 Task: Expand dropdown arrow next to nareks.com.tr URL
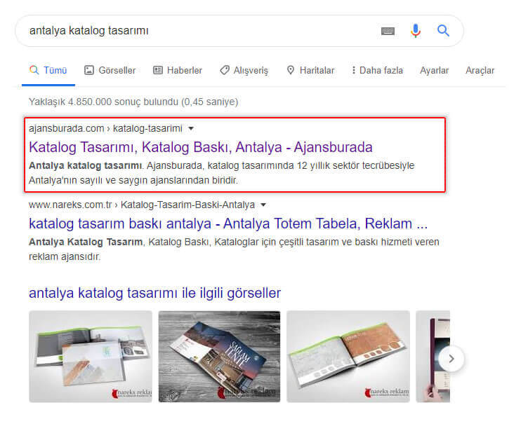263,205
